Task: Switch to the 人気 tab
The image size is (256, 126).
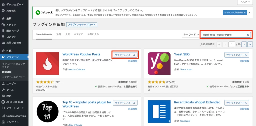Action: (x=67, y=34)
